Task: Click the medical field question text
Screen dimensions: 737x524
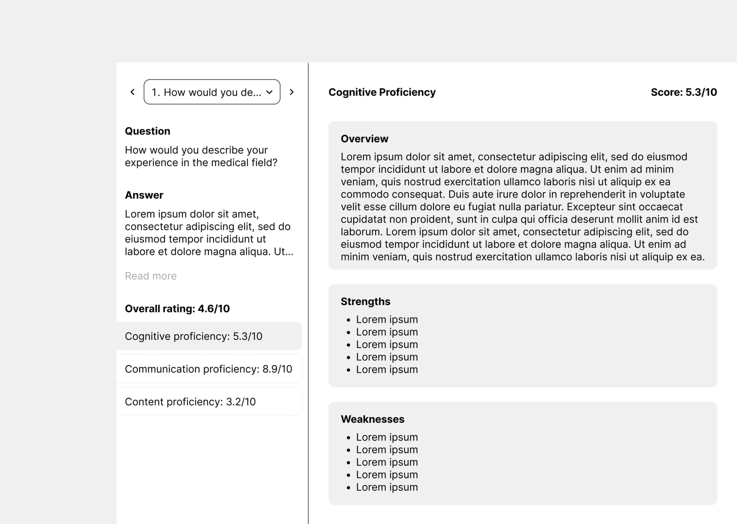Action: (201, 156)
